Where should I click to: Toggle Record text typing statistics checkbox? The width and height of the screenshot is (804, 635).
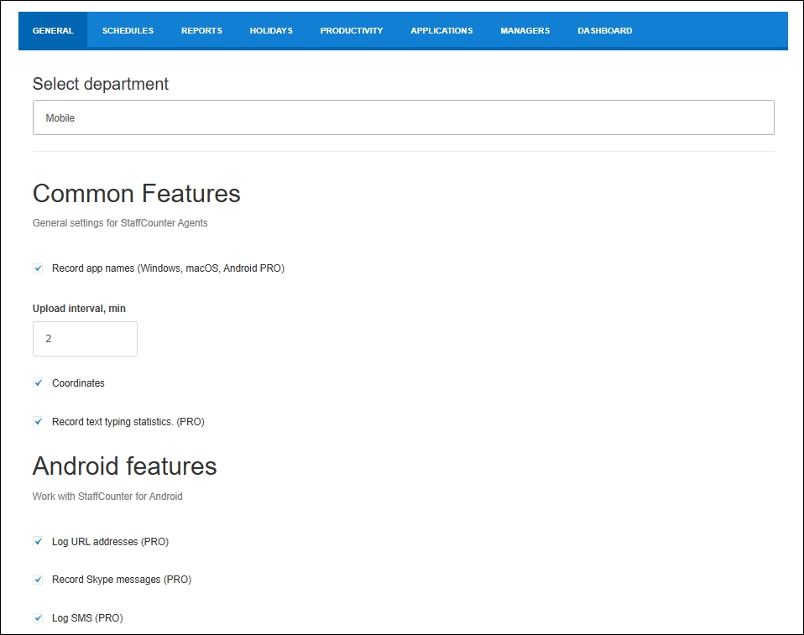[38, 422]
